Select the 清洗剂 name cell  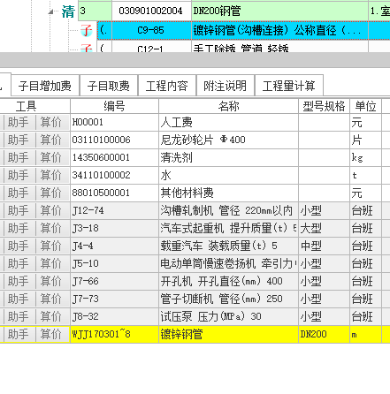pos(228,158)
